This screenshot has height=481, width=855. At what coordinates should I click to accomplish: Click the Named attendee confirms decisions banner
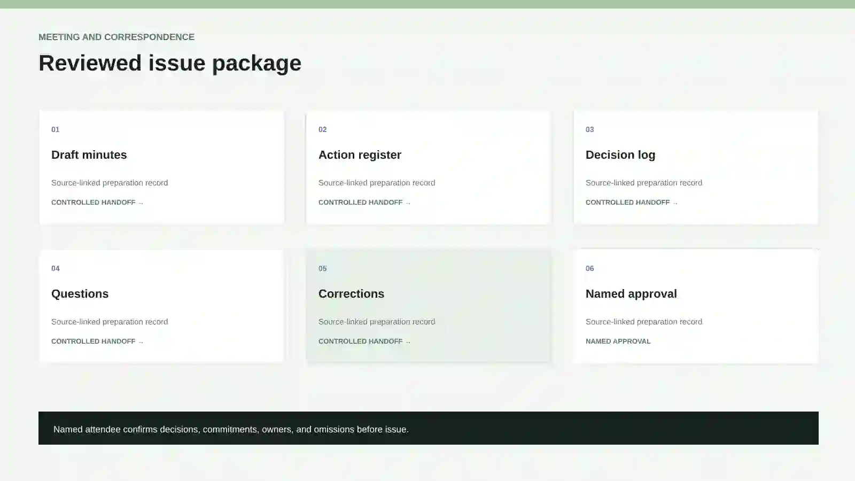pyautogui.click(x=429, y=428)
